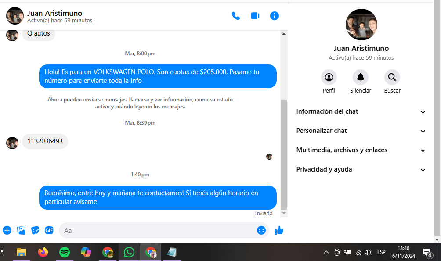Viewport: 441px width, 261px height.
Task: Mute notifications with Silenciar bell
Action: pos(361,78)
